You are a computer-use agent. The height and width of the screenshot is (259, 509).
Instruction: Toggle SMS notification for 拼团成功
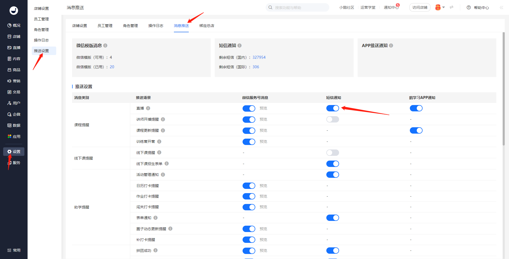pyautogui.click(x=333, y=251)
